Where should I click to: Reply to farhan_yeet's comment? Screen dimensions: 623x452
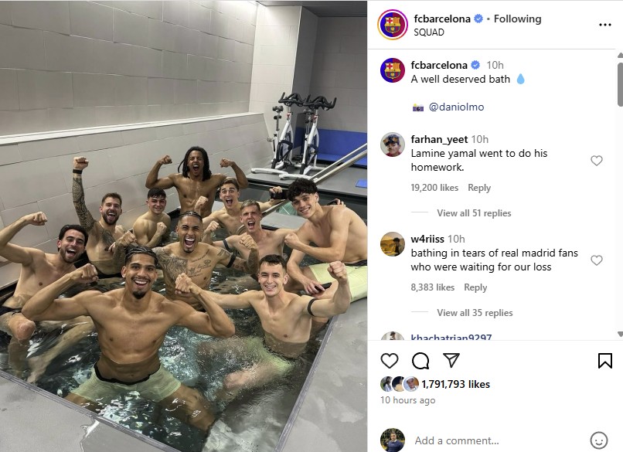click(x=479, y=188)
